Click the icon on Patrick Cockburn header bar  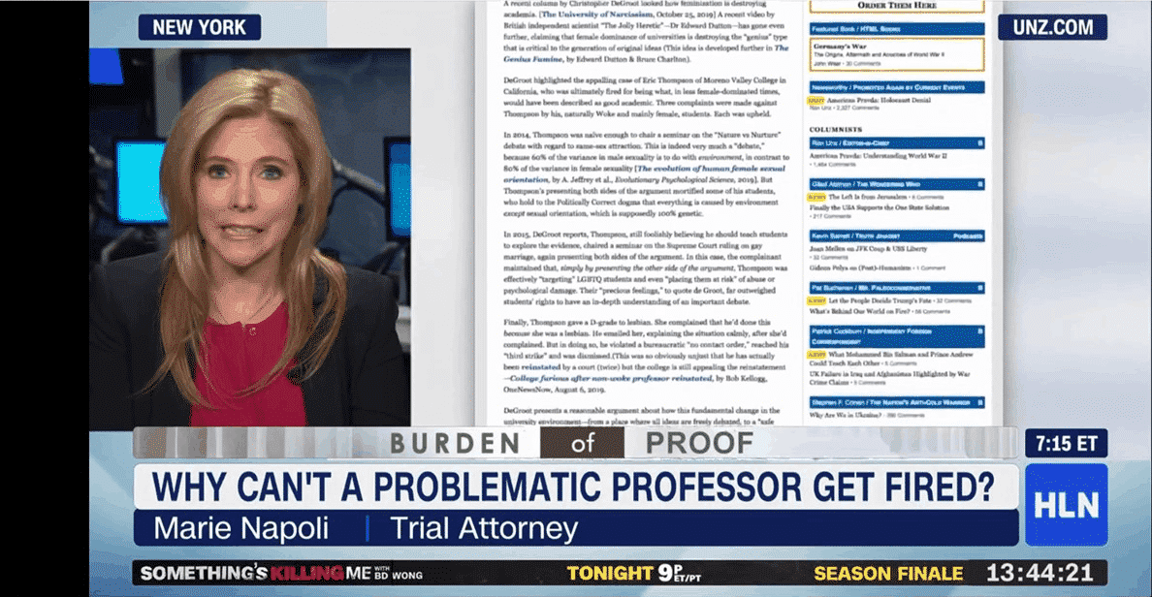pos(979,331)
